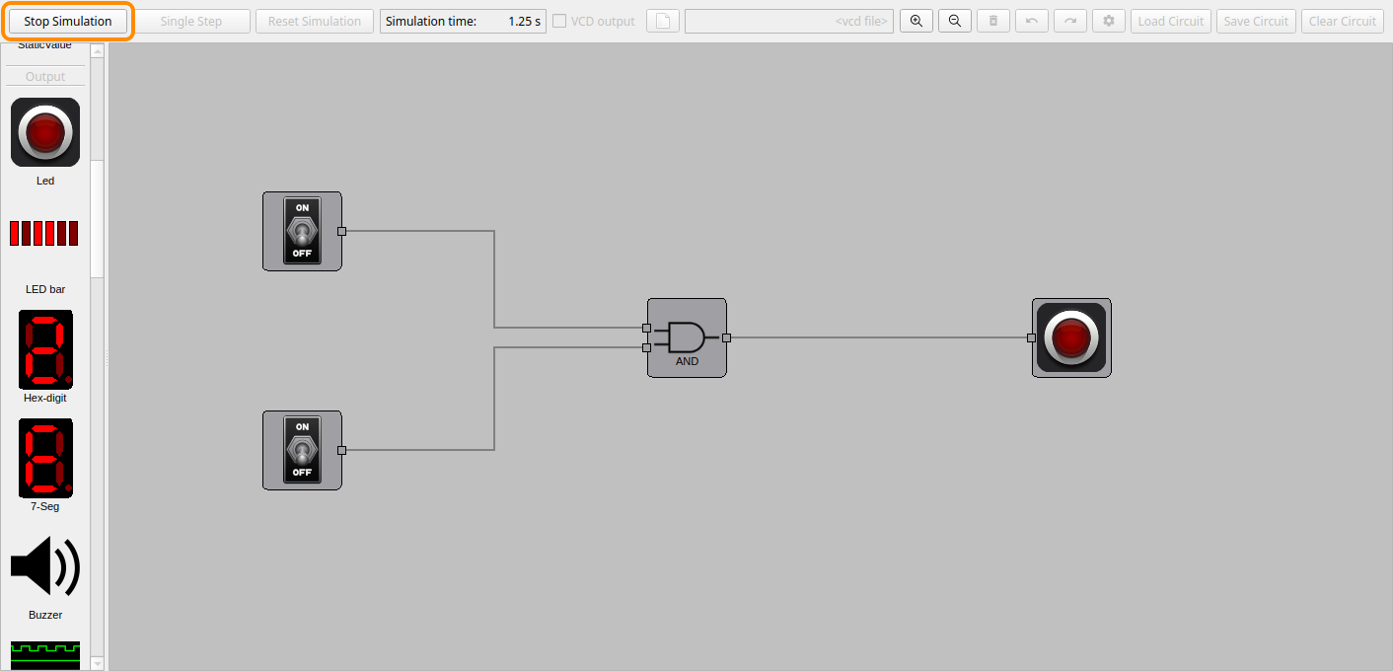Click the Single Step button

pyautogui.click(x=191, y=22)
